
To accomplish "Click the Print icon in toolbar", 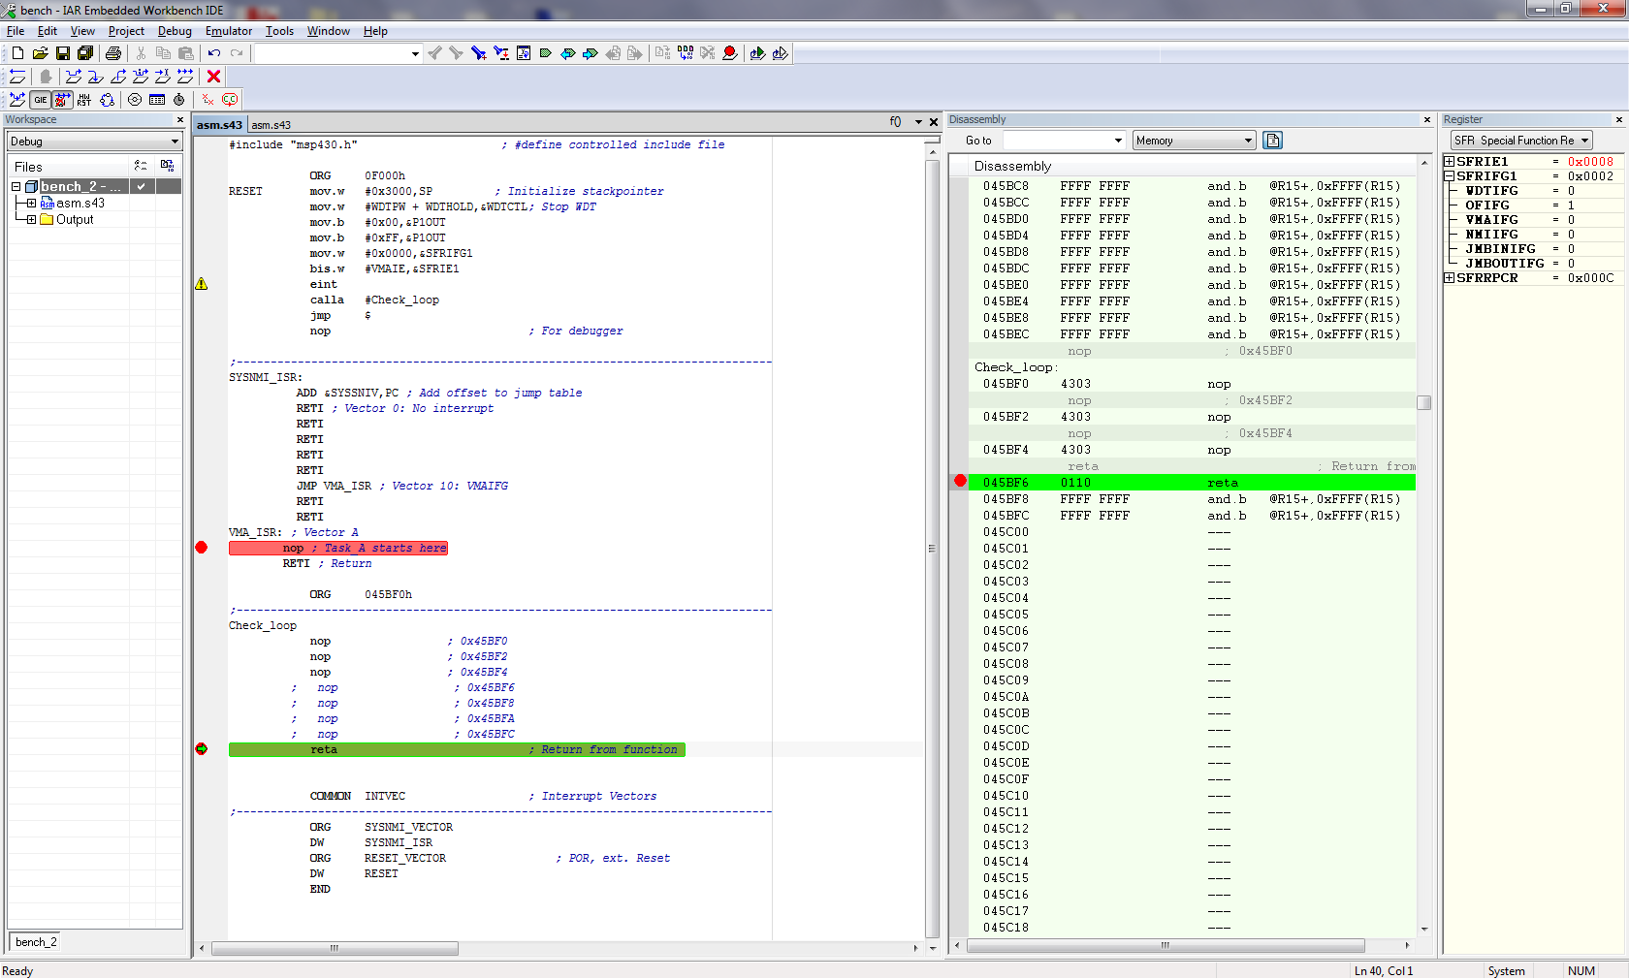I will [x=113, y=53].
